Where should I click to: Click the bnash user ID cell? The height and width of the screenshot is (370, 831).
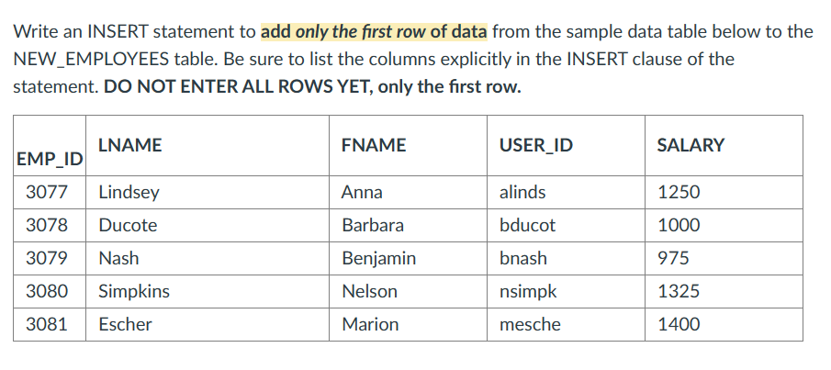click(x=566, y=258)
